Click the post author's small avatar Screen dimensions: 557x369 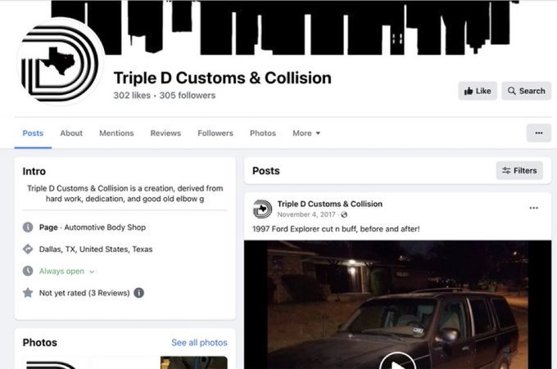262,209
